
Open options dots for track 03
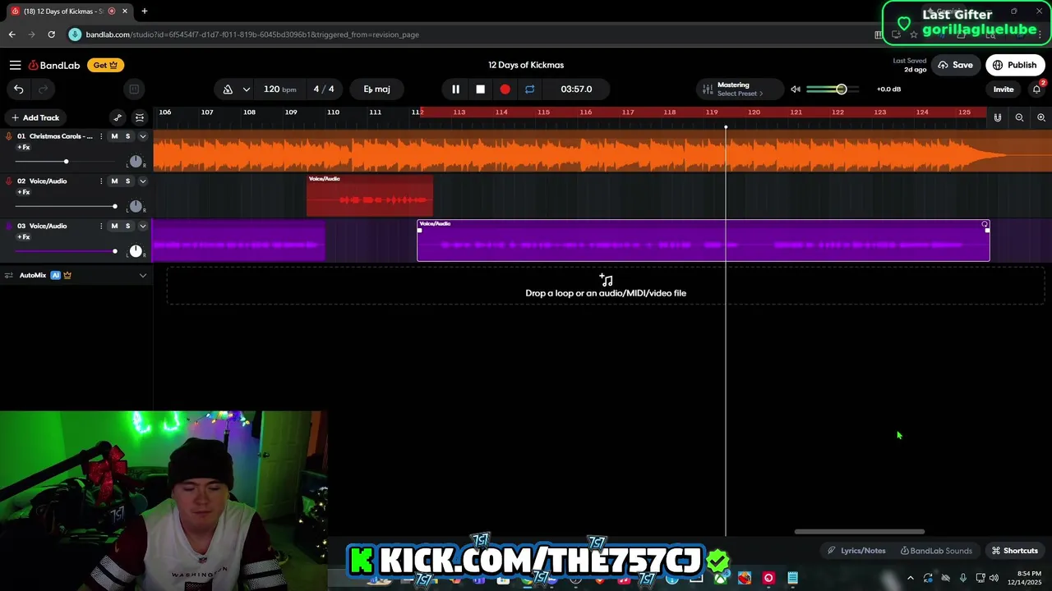click(x=101, y=226)
